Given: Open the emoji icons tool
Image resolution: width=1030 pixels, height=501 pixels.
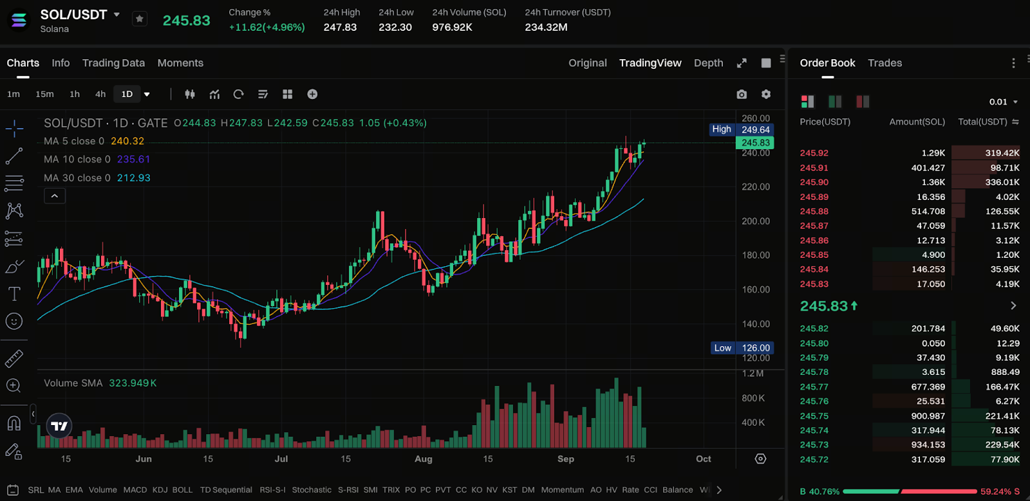Looking at the screenshot, I should coord(14,322).
